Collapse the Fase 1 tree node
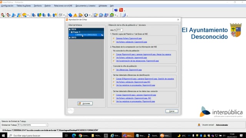 (72, 32)
